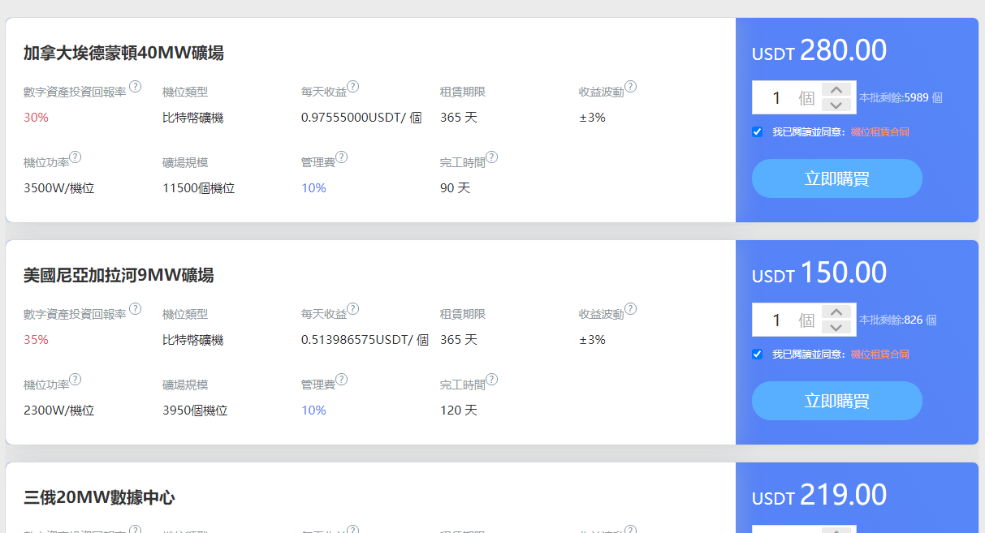
Task: Click help icon beside 數字資產投資回報率 in Edmonton card
Action: pos(135,87)
